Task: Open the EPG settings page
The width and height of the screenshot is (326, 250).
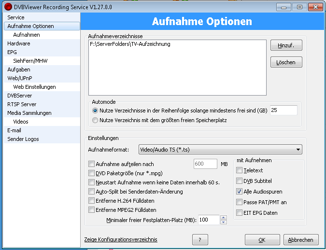Action: point(42,52)
